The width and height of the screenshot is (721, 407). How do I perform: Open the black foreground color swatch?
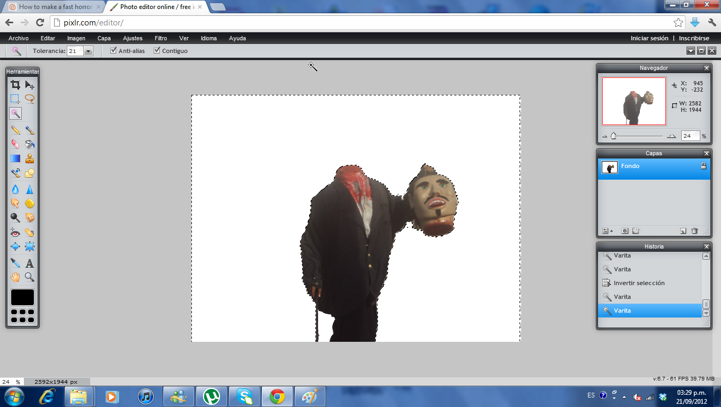click(x=22, y=297)
